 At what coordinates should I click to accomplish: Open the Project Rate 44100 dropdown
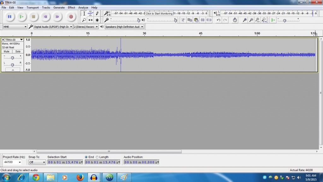20,162
